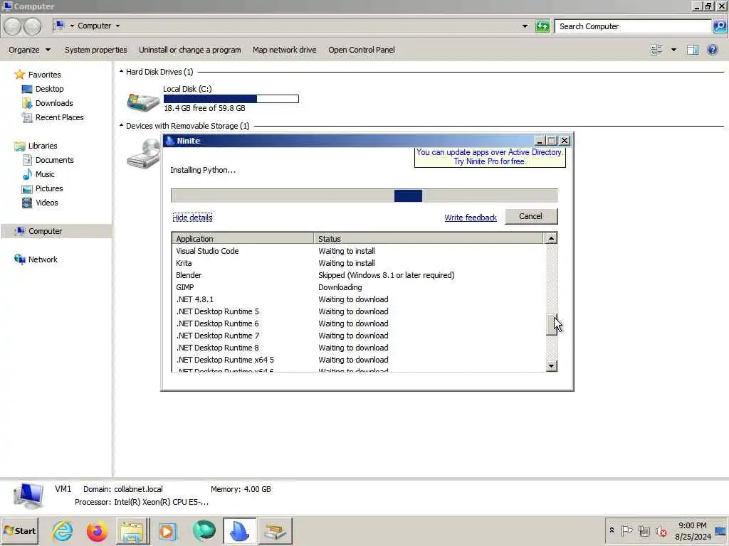Select the Local Disk (C:) drive icon
The image size is (729, 546).
[x=142, y=102]
